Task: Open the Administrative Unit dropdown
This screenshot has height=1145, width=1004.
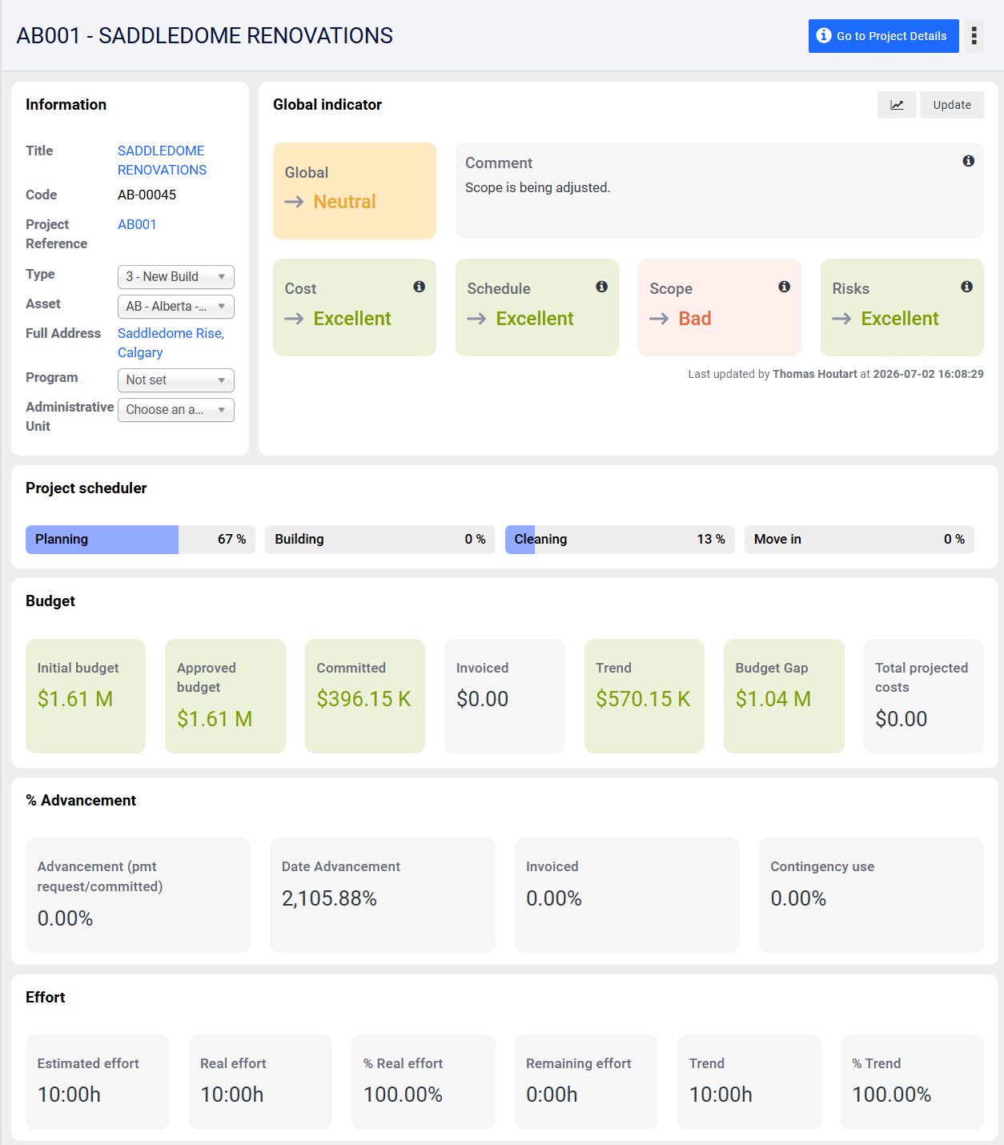Action: [x=176, y=410]
